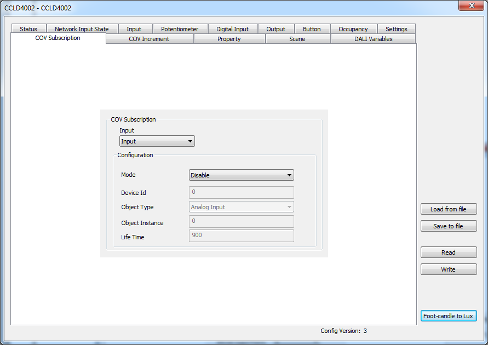Close the CCLD4002 window
Screen dimensions: 488x345
tap(472, 5)
